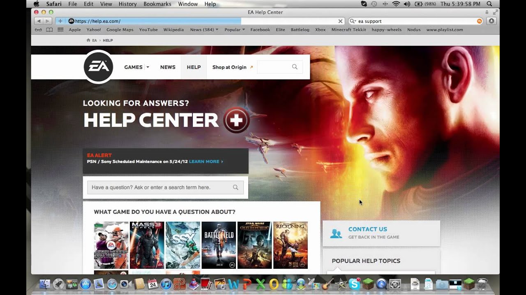Open the Edit menu

pyautogui.click(x=88, y=4)
